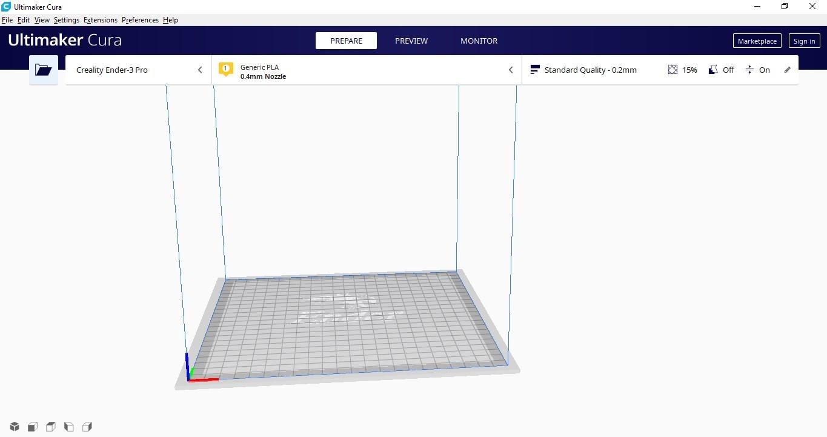
Task: Expand the Generic PLA material panel chevron
Action: coord(511,70)
